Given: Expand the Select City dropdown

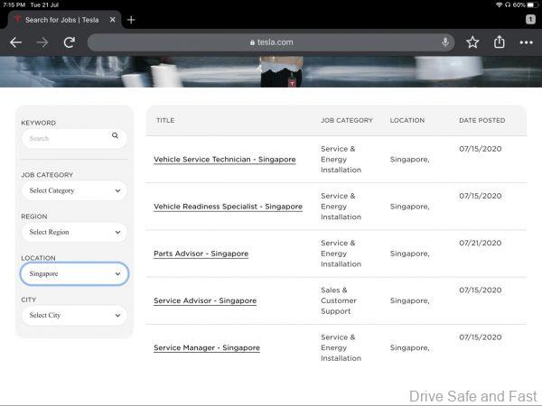Looking at the screenshot, I should click(74, 315).
